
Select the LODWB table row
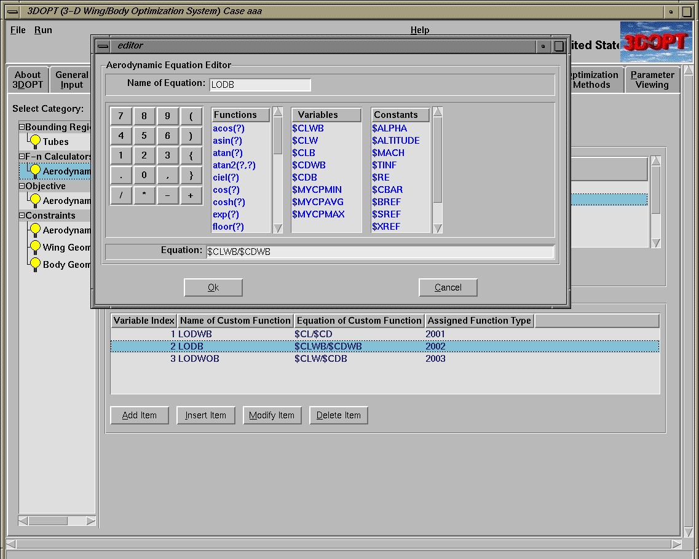385,334
